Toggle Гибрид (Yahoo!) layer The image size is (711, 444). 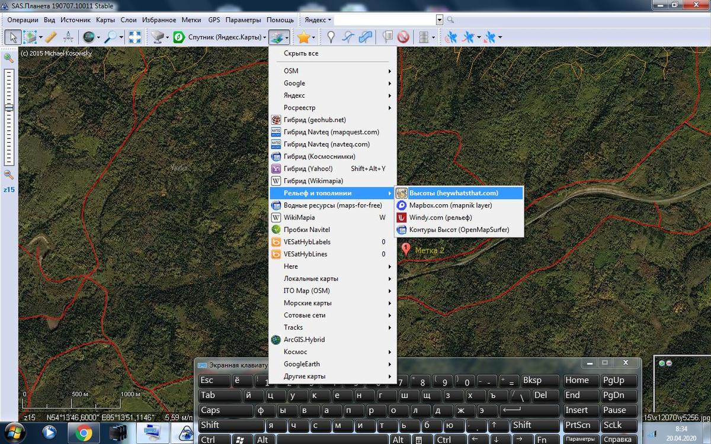coord(332,169)
